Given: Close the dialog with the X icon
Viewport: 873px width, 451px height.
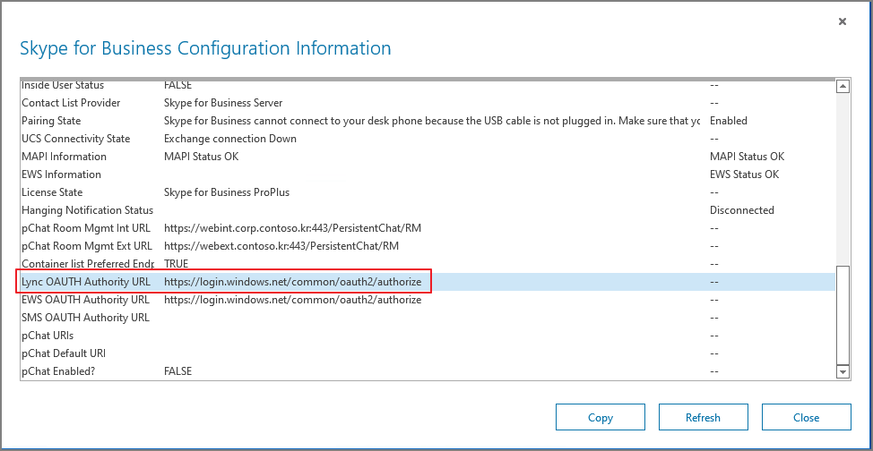Looking at the screenshot, I should tap(842, 21).
